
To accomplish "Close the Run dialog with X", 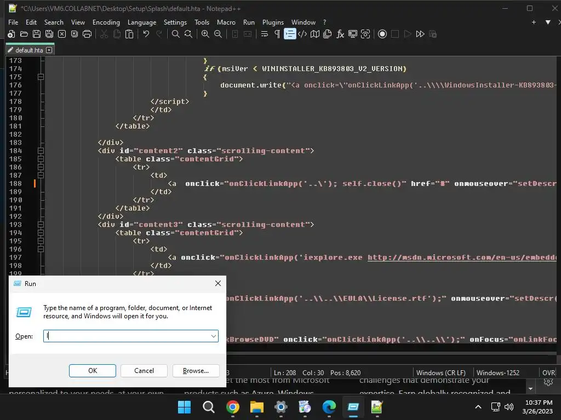I will coord(218,283).
